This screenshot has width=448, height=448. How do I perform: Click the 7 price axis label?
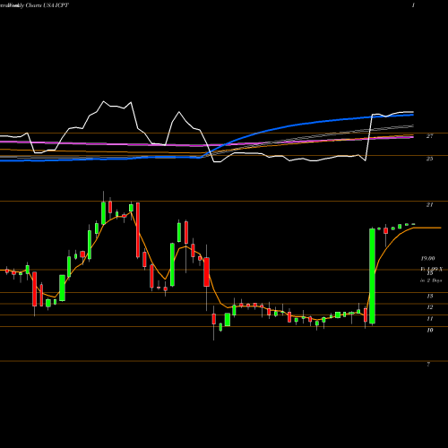pos(428,365)
